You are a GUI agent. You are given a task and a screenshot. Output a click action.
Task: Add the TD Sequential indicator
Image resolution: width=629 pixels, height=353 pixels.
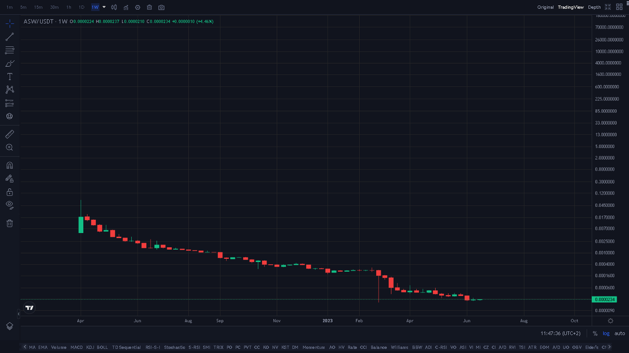126,347
